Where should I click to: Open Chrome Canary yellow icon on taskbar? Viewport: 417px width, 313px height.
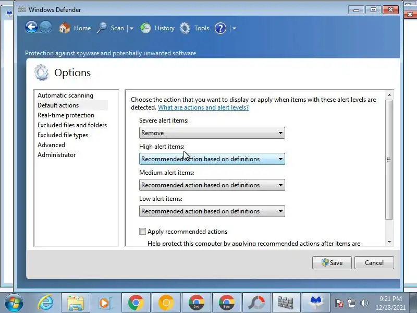pos(166,303)
